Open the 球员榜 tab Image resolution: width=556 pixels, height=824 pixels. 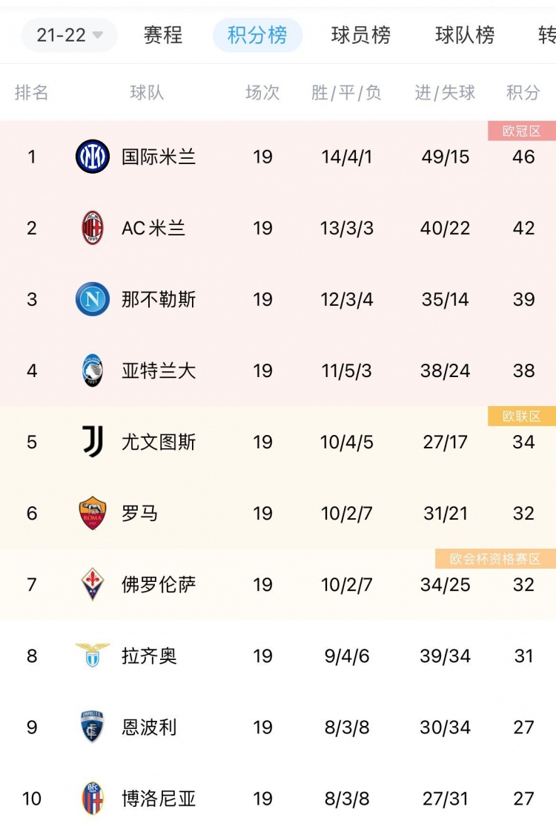[x=361, y=35]
